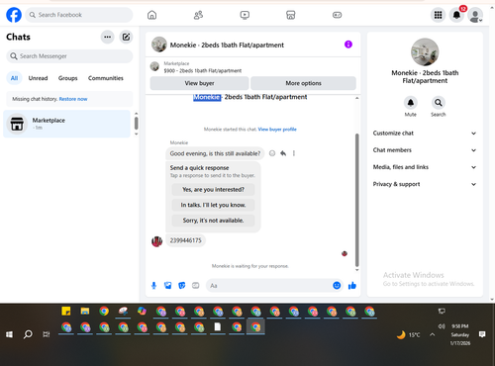Expand the Customize chat section
The image size is (495, 366).
pyautogui.click(x=425, y=134)
